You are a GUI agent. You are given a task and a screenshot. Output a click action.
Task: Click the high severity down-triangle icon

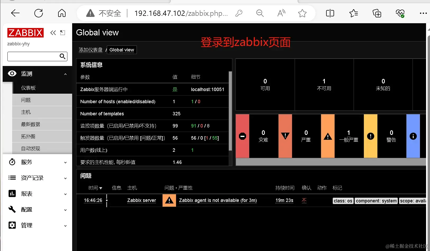pos(285,136)
